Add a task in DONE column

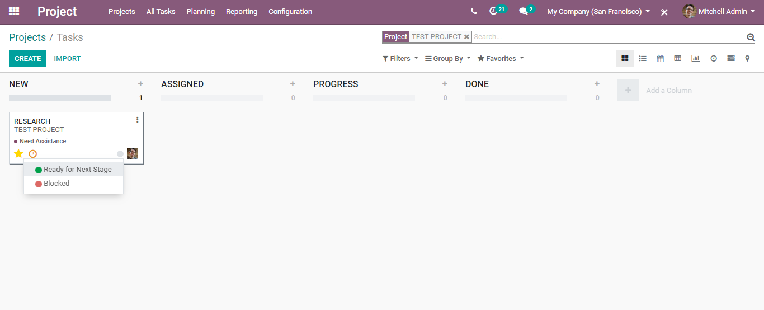pyautogui.click(x=597, y=84)
